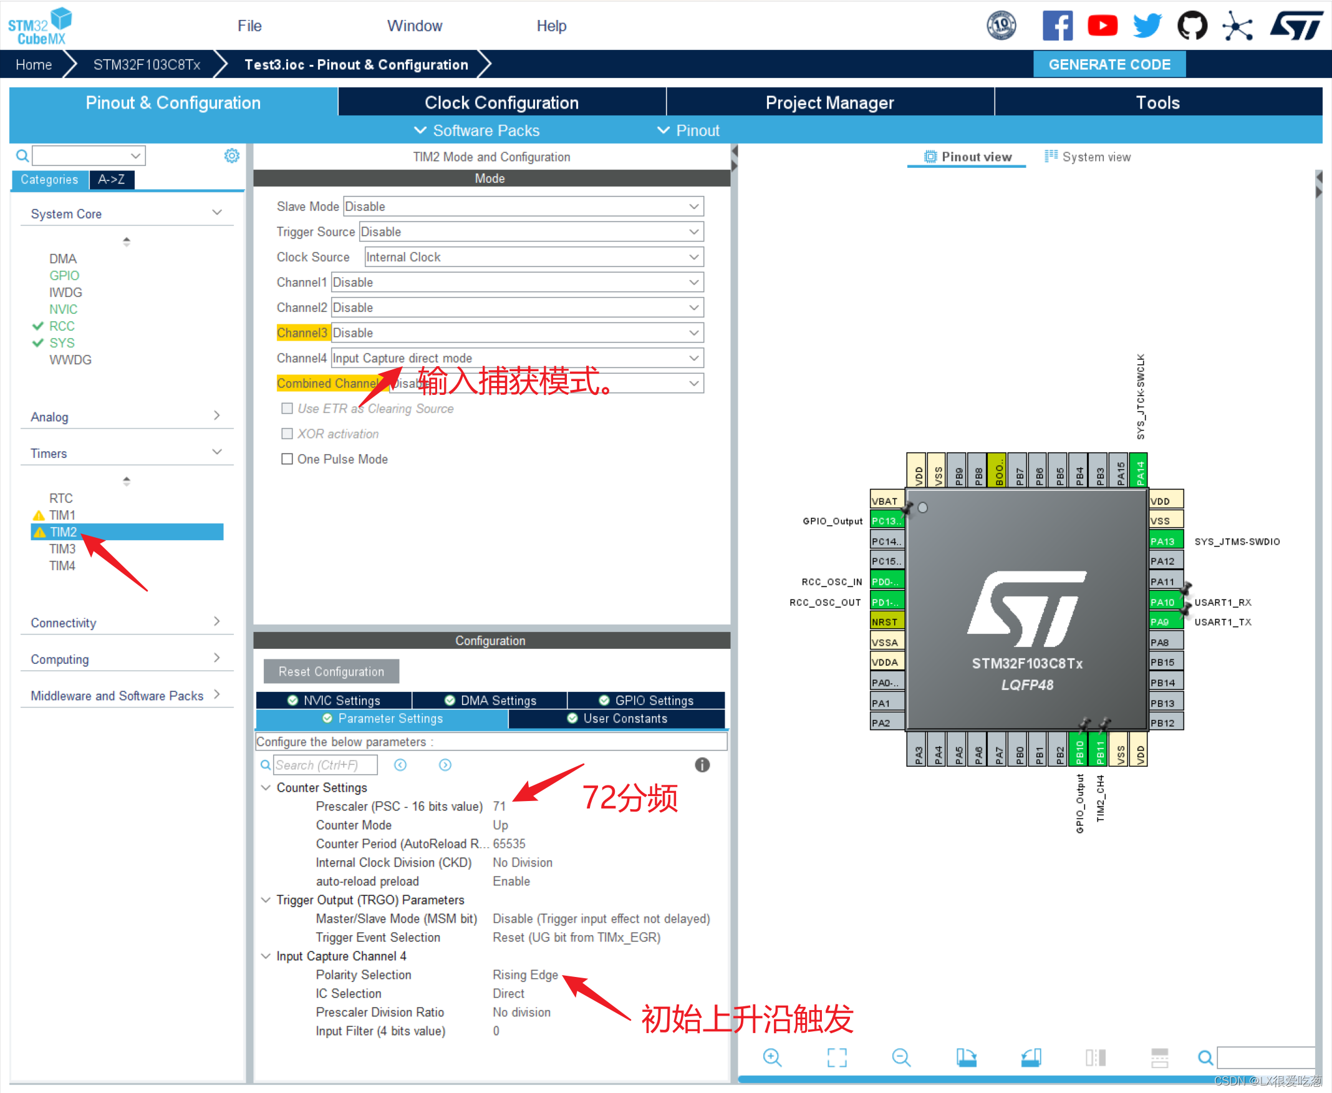This screenshot has height=1093, width=1332.
Task: Flip the chip view horizontally
Action: tap(1096, 1057)
